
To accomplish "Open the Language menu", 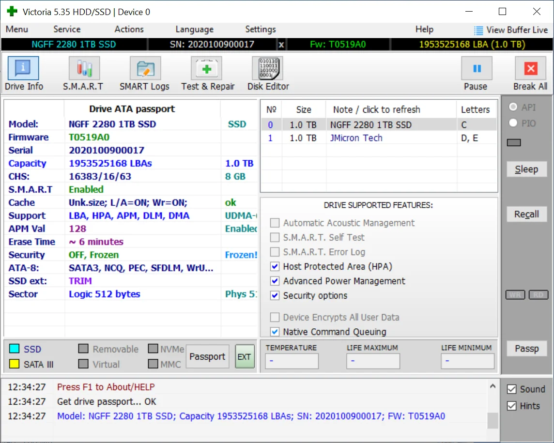I will tap(194, 30).
